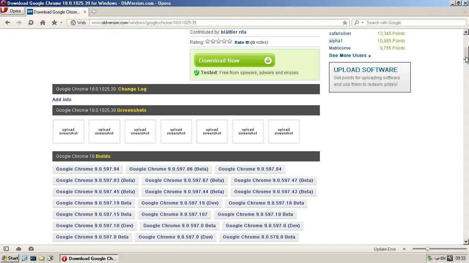Viewport: 469px width, 263px height.
Task: Click the See More Users link
Action: pos(350,56)
